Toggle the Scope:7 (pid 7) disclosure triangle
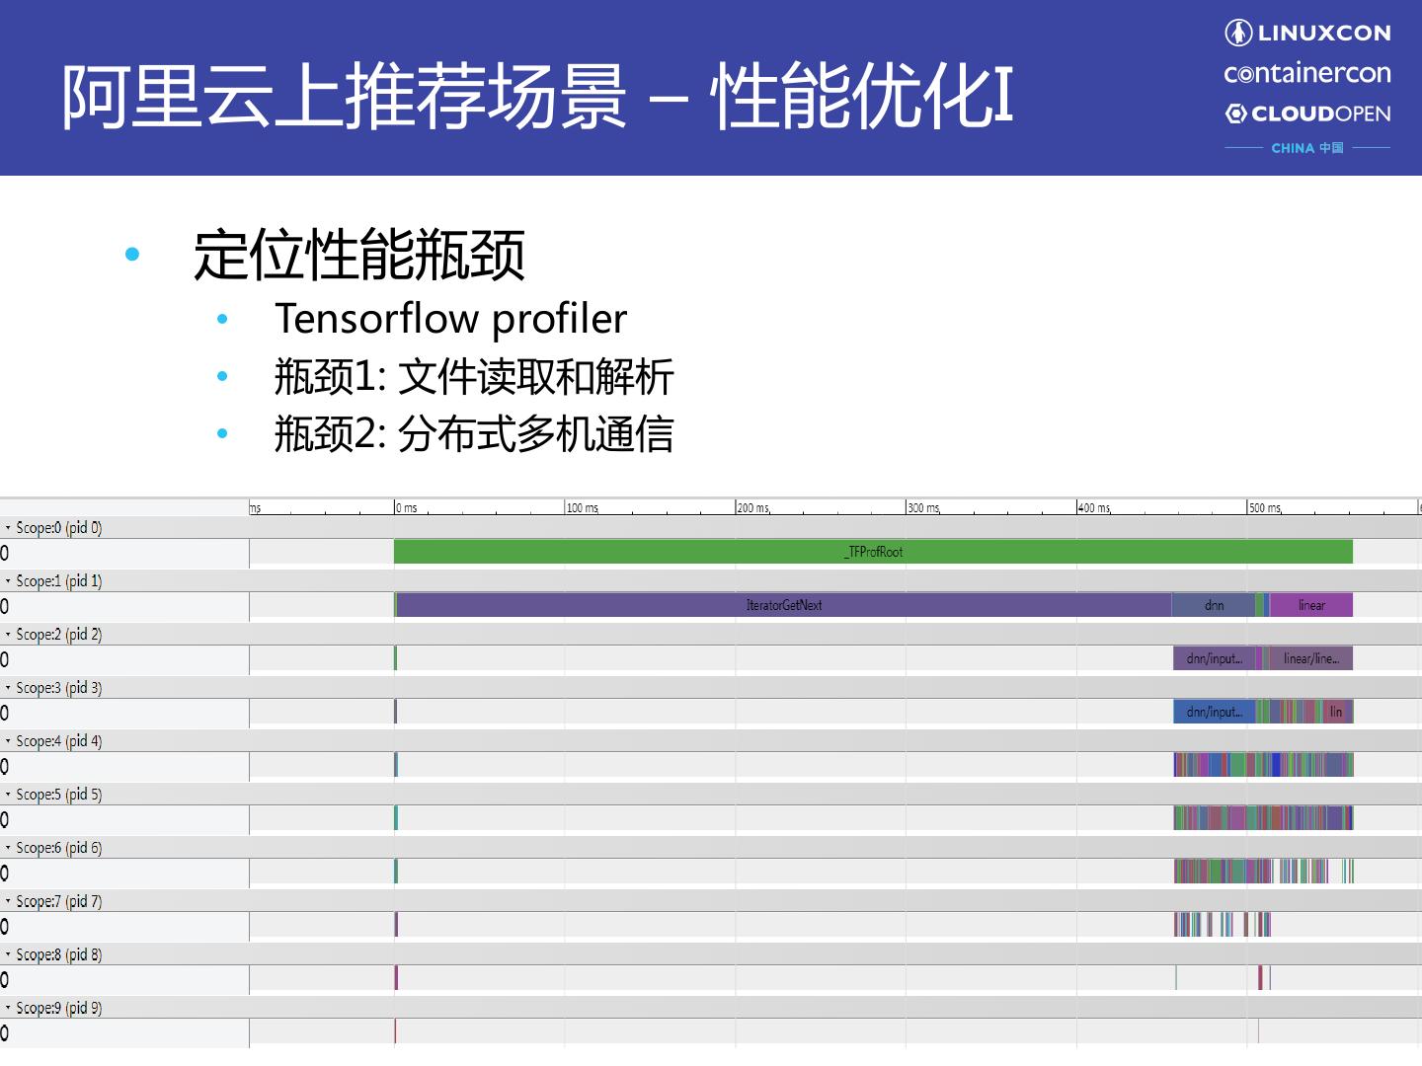Viewport: 1422px width, 1066px height. pos(8,901)
